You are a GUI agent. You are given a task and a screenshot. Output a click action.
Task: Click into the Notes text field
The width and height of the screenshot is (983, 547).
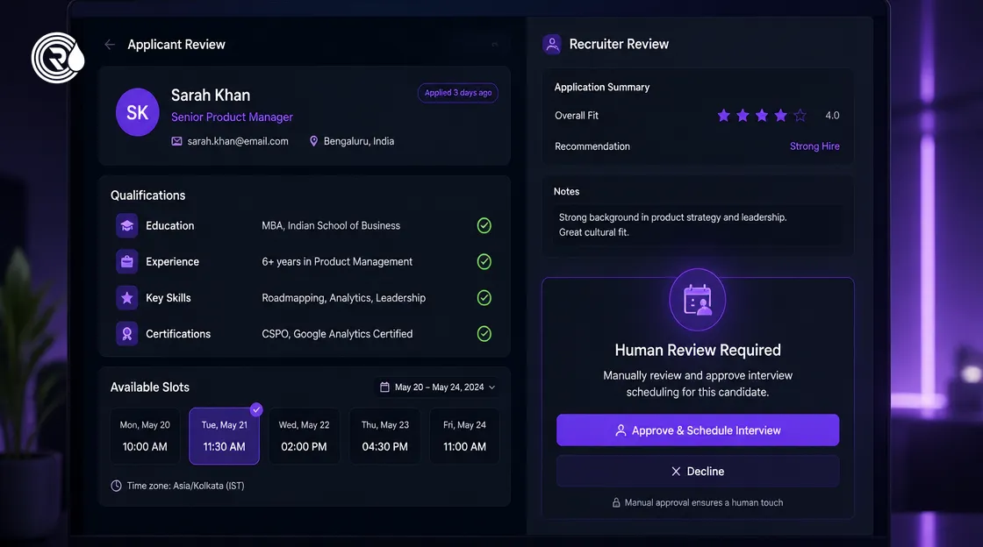point(697,225)
